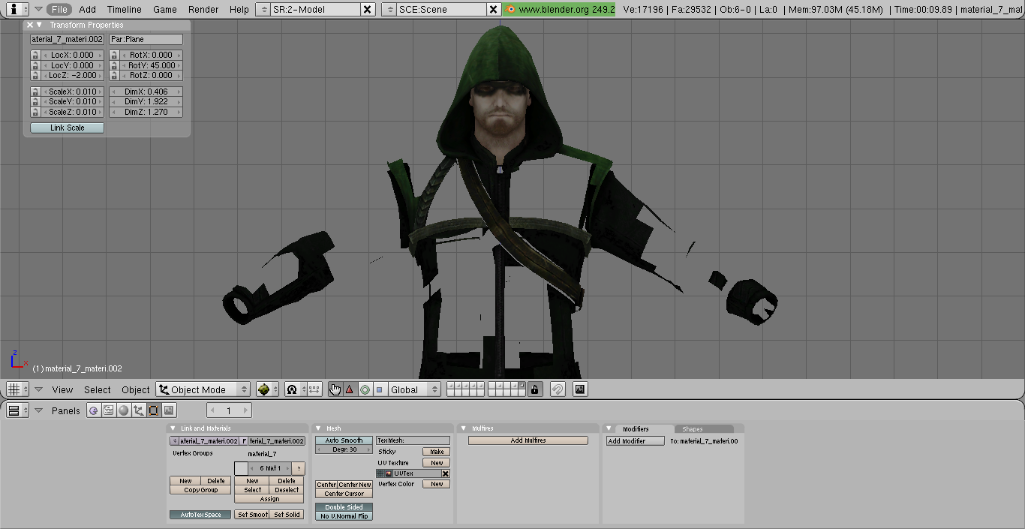This screenshot has height=529, width=1025.
Task: Collapse the Mesh panel
Action: point(319,428)
